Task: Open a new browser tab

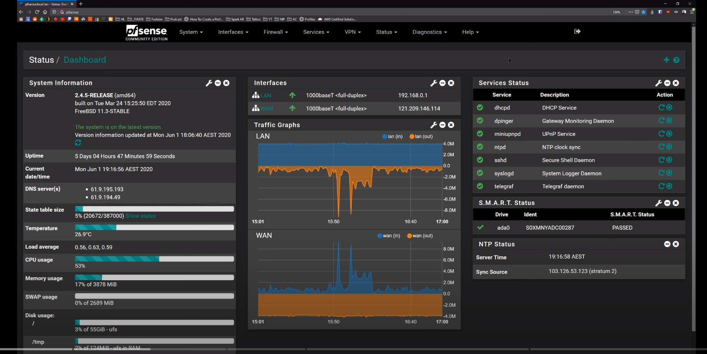Action: tap(81, 4)
